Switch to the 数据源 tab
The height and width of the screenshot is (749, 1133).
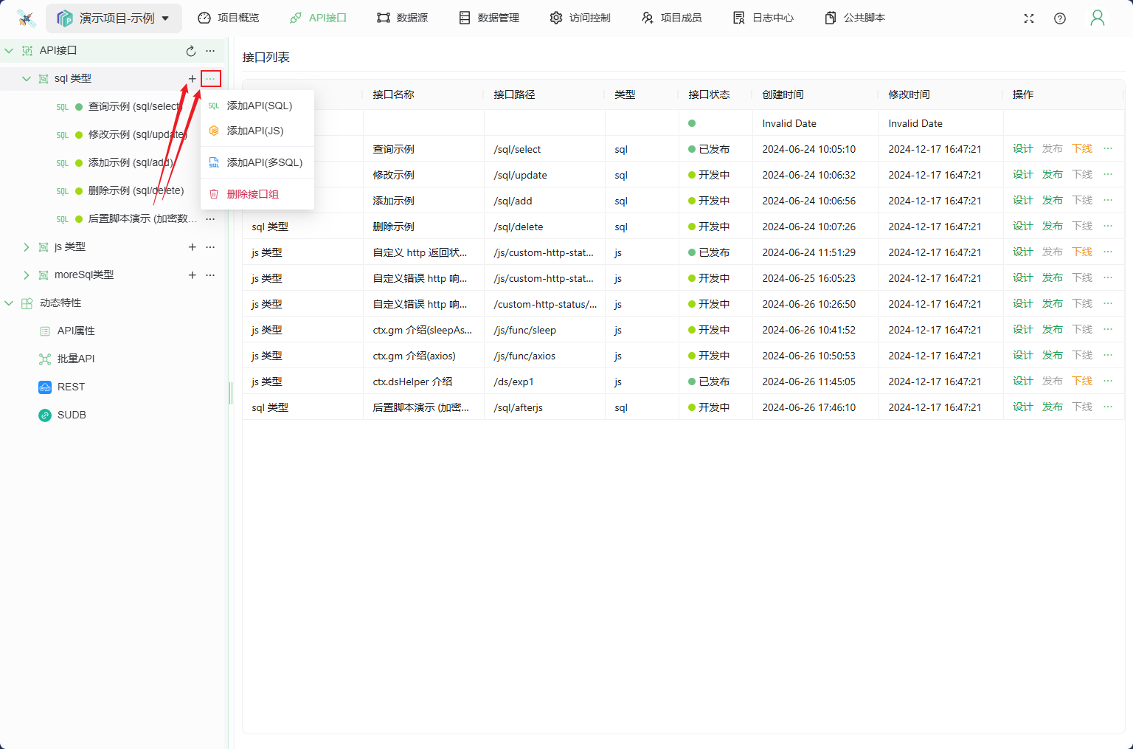point(402,18)
